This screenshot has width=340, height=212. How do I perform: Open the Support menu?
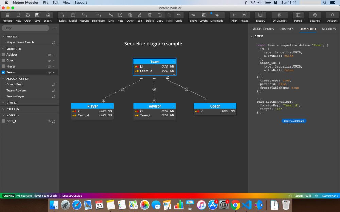pos(81,3)
